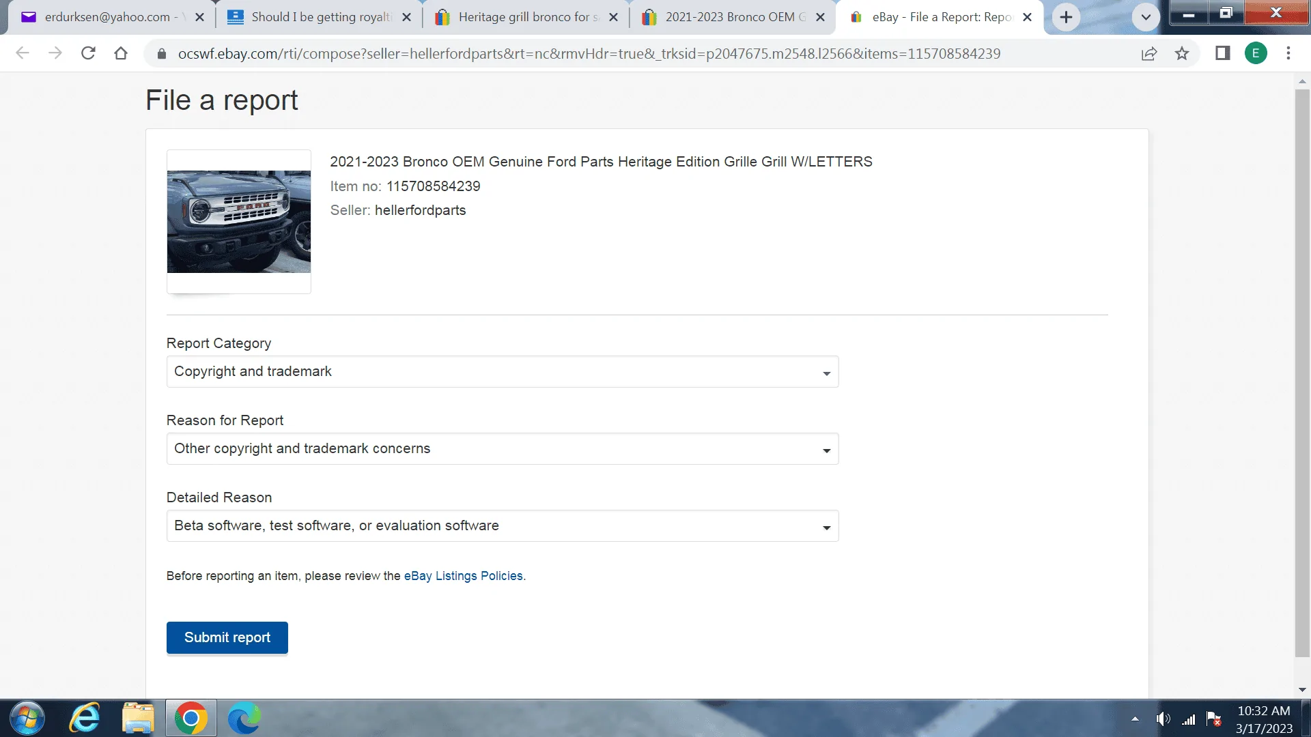The image size is (1311, 737).
Task: Launch Internet Explorer from taskbar
Action: coord(85,719)
